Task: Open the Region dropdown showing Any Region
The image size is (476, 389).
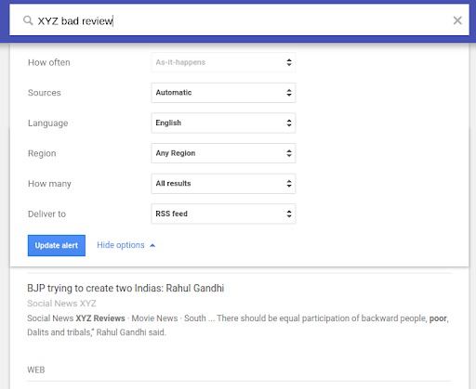Action: tap(223, 153)
